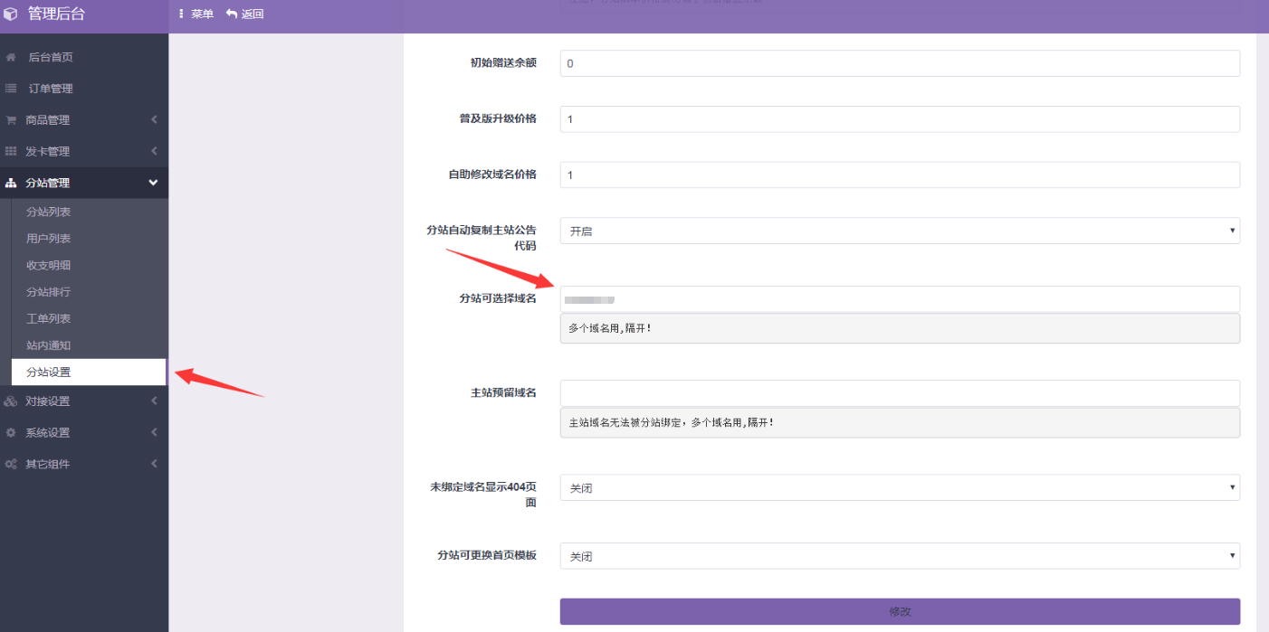Click the 管理后台 logo icon
This screenshot has width=1269, height=632.
click(x=13, y=15)
